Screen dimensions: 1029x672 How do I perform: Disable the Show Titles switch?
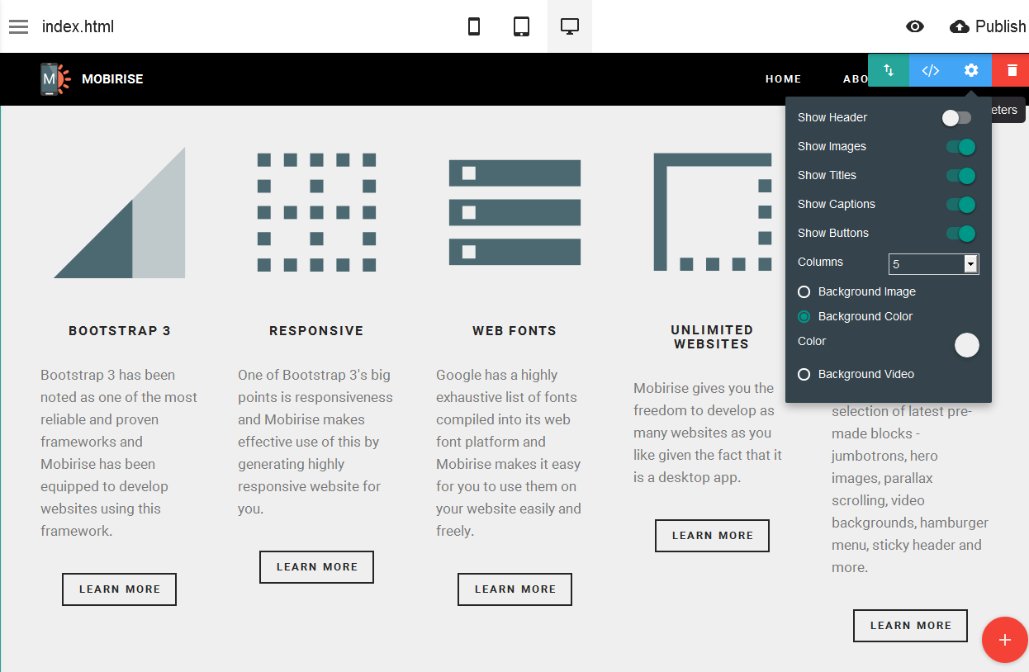coord(961,176)
